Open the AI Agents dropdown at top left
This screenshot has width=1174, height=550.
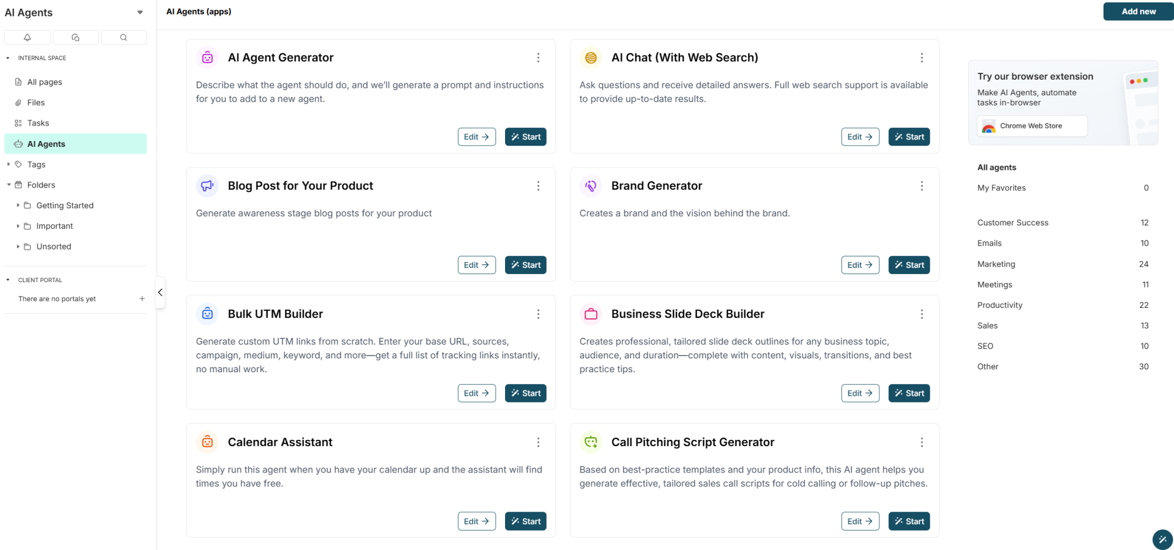[x=140, y=12]
